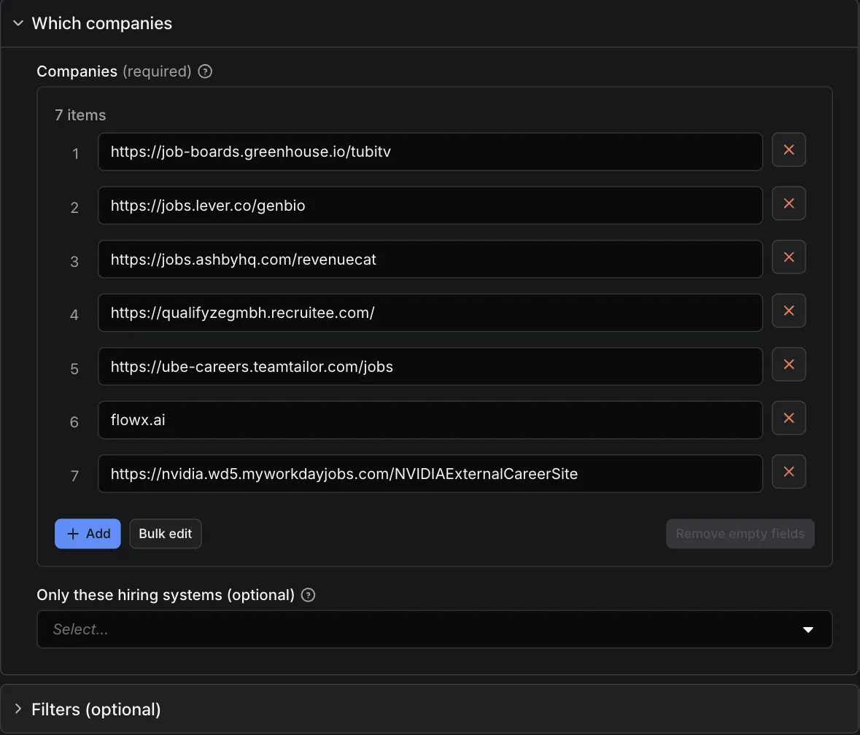The image size is (860, 735).
Task: Edit the qualifyzegmbh recruitee URL field
Action: pyautogui.click(x=430, y=313)
